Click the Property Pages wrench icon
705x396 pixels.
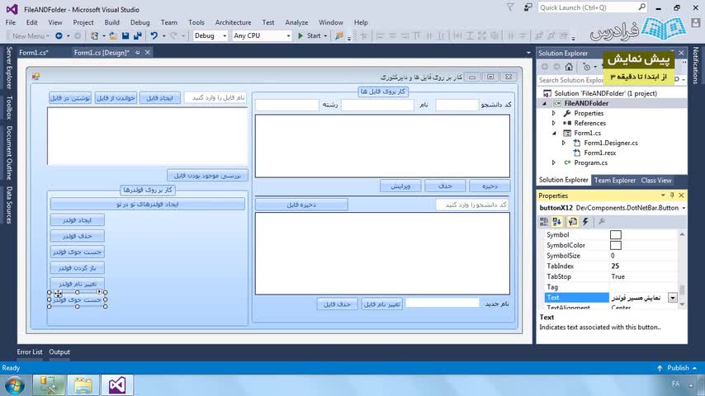(602, 221)
